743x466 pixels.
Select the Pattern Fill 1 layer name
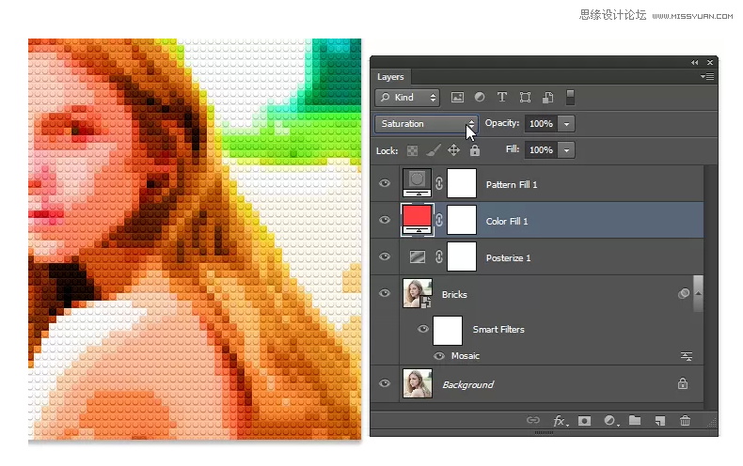click(512, 185)
